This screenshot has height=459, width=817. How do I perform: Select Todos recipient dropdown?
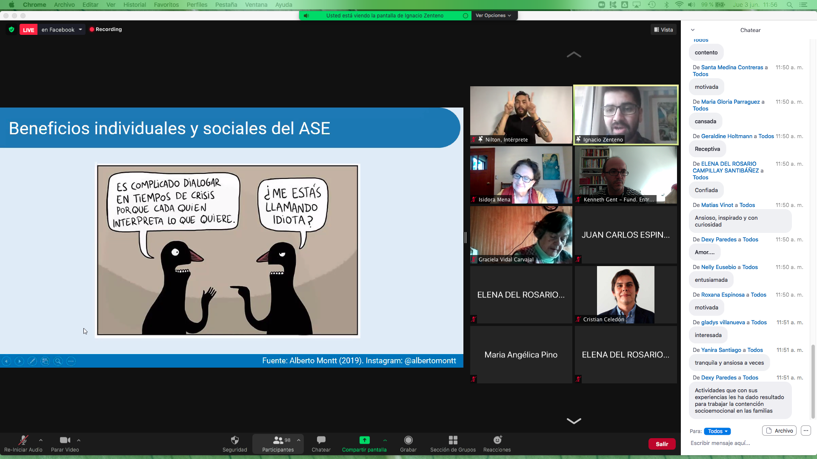point(717,431)
